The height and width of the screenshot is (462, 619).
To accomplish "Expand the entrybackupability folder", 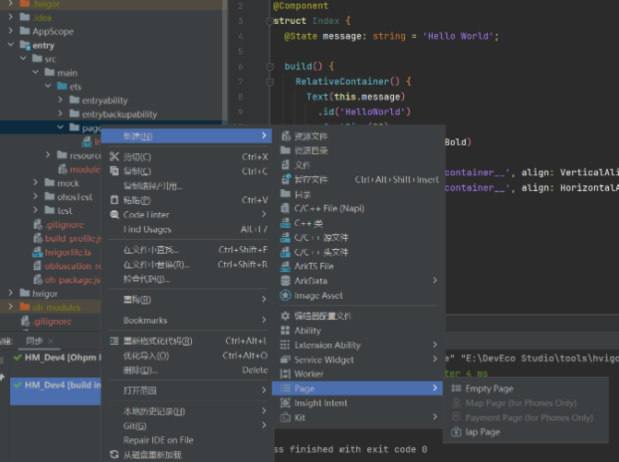I will click(60, 113).
